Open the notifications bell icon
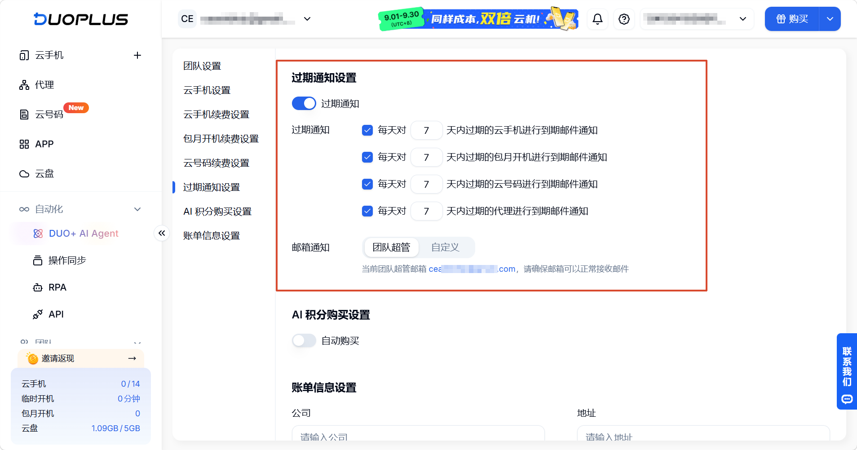Screen dimensions: 857x450 click(x=597, y=19)
